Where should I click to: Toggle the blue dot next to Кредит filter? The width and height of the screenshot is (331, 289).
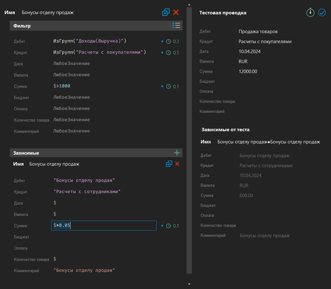click(162, 52)
